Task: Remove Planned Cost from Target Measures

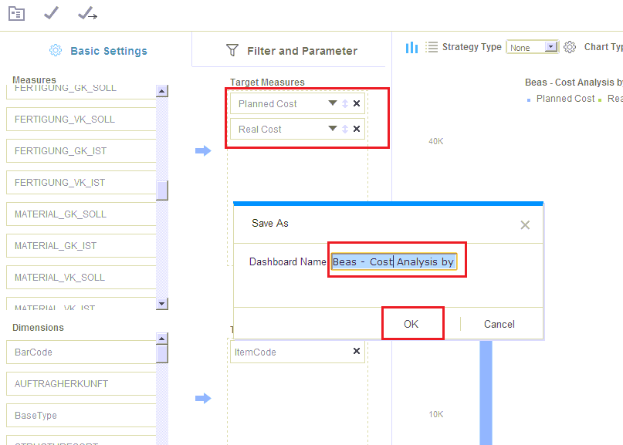Action: [x=357, y=104]
